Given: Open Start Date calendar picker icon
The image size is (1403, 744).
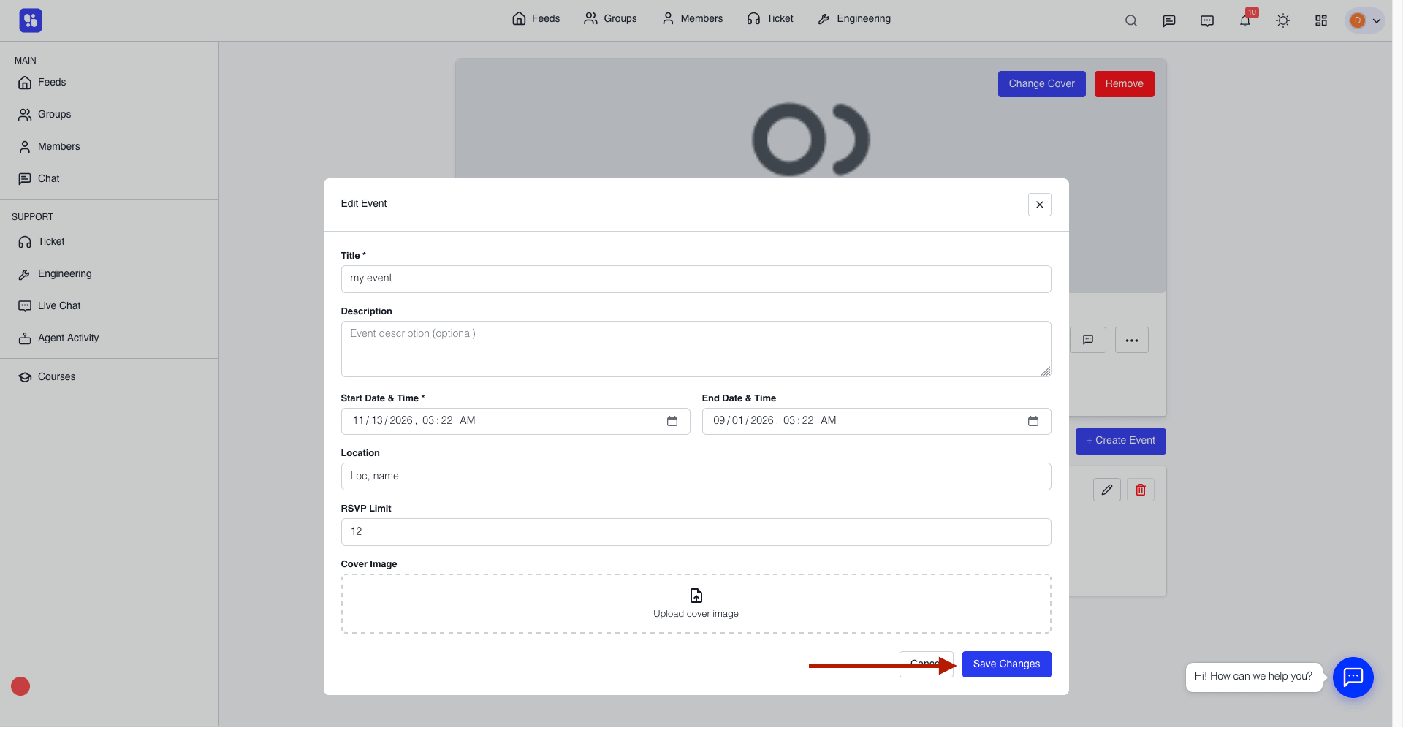Looking at the screenshot, I should coord(672,421).
